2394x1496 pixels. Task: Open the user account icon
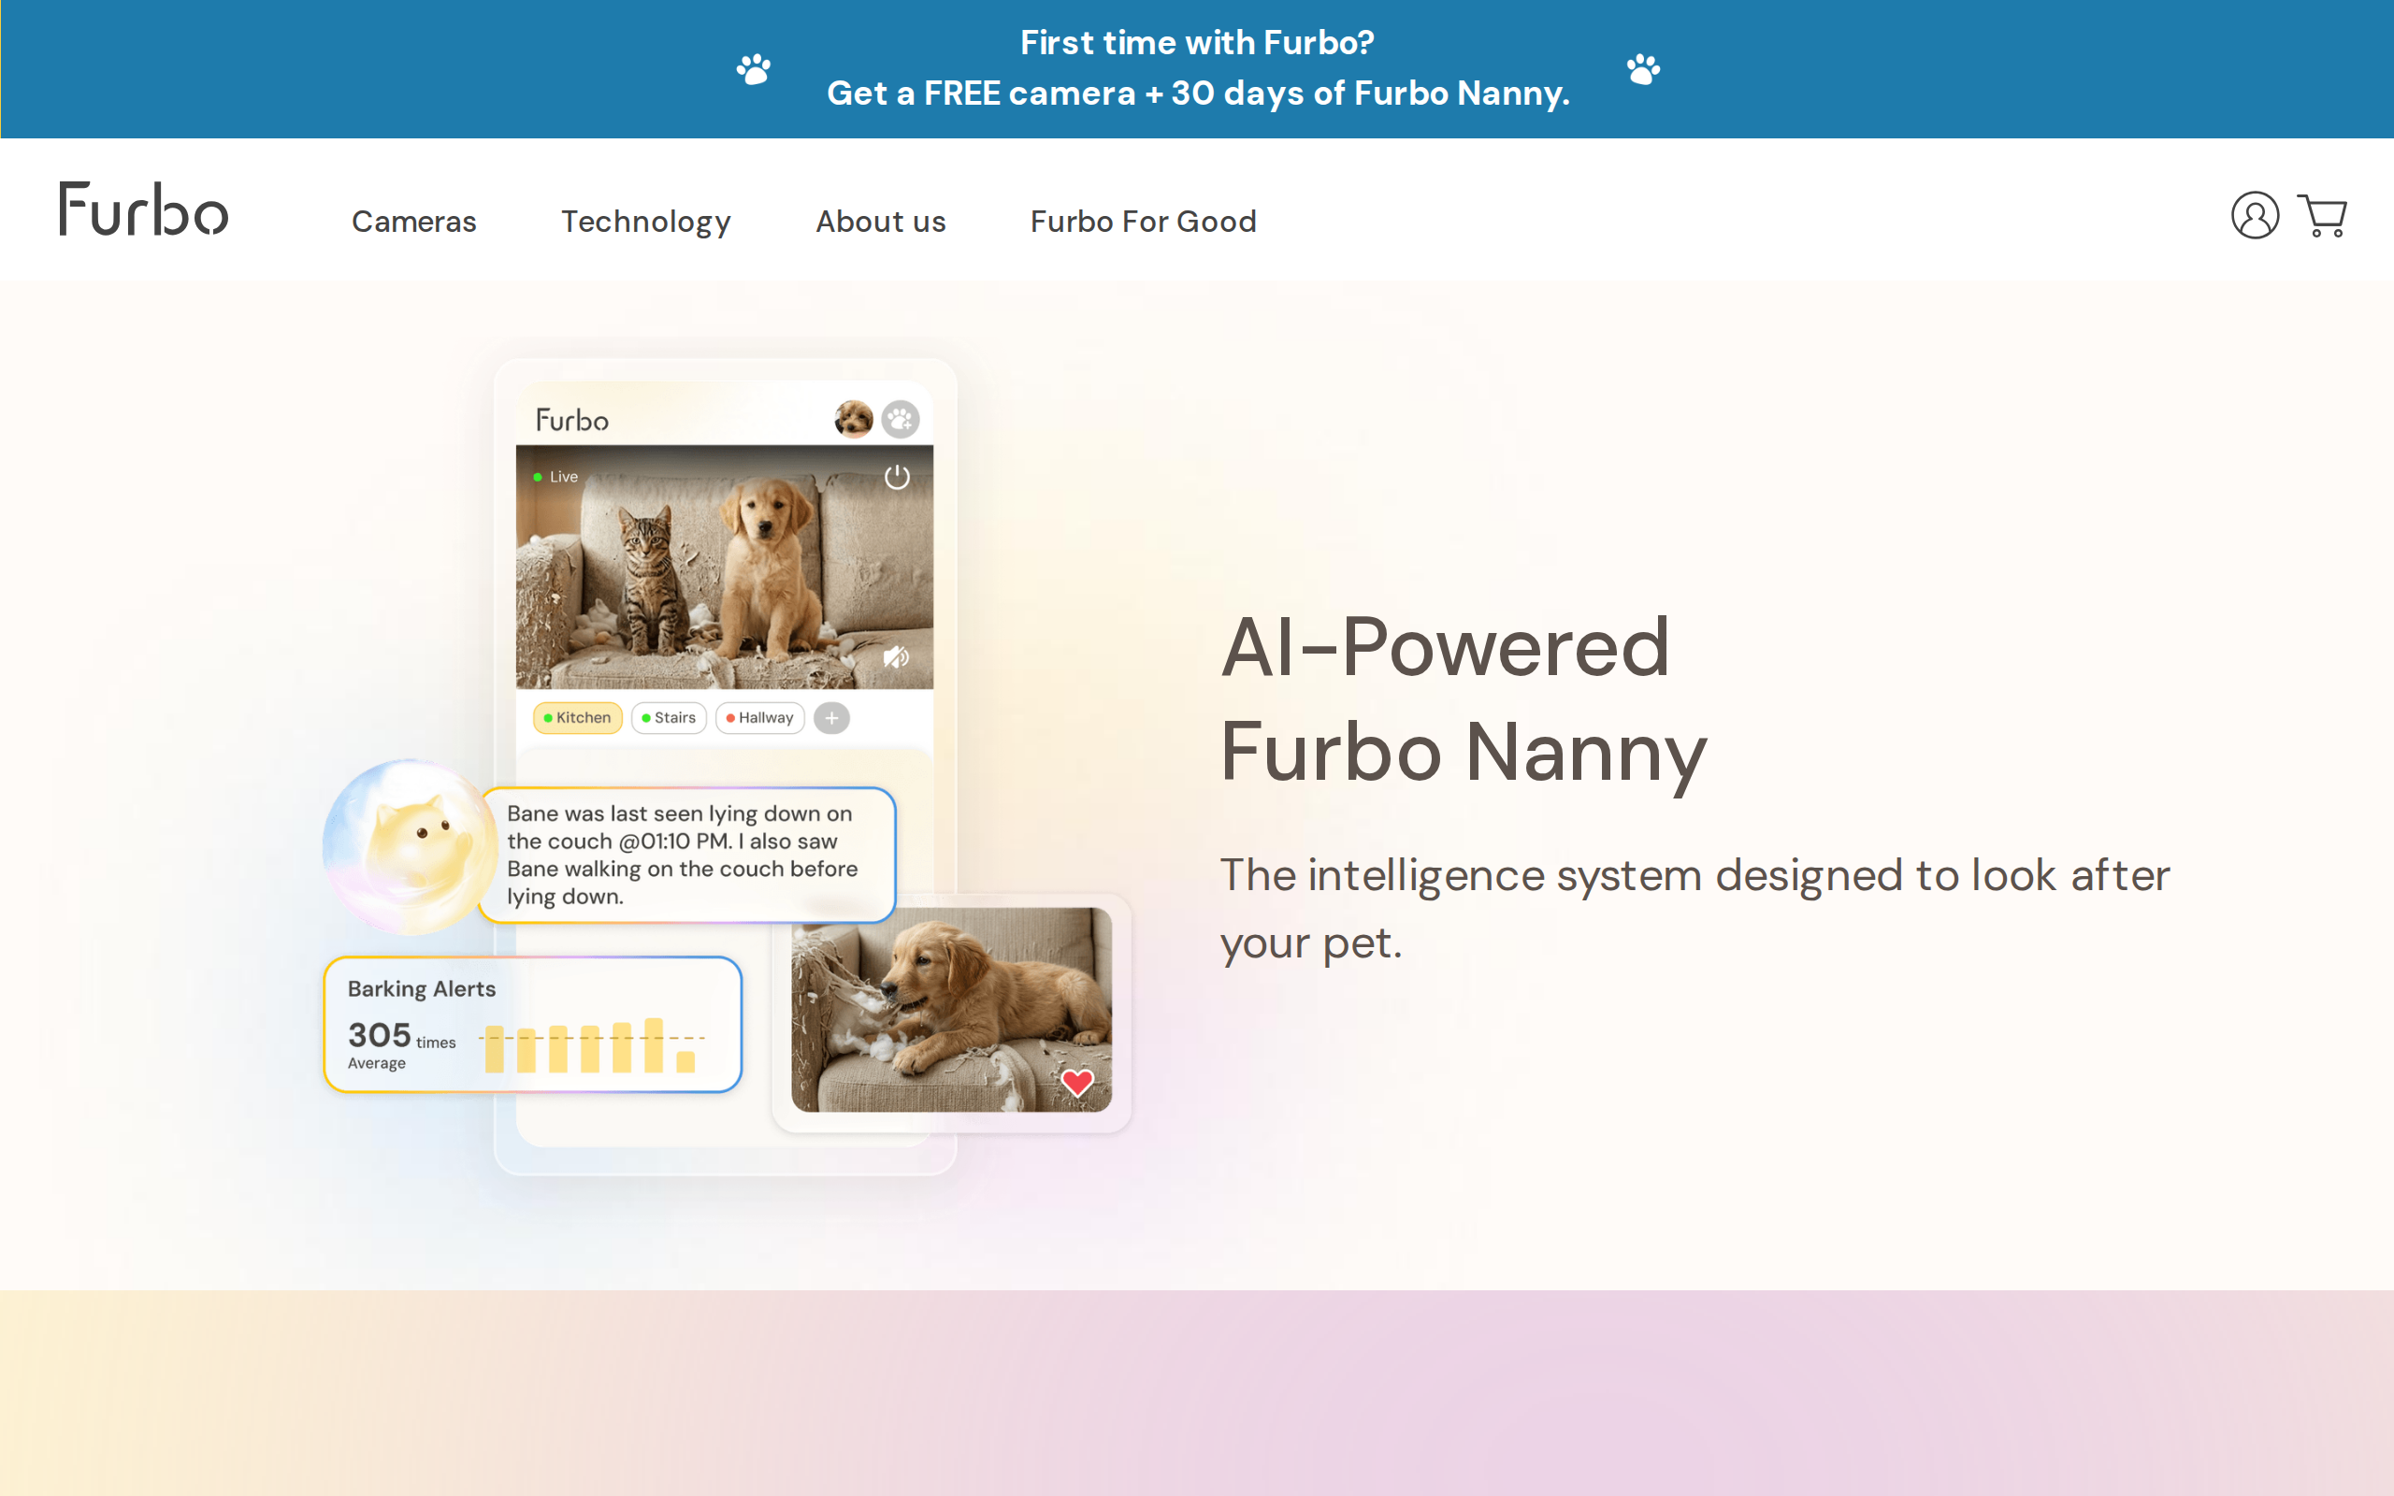(x=2255, y=216)
